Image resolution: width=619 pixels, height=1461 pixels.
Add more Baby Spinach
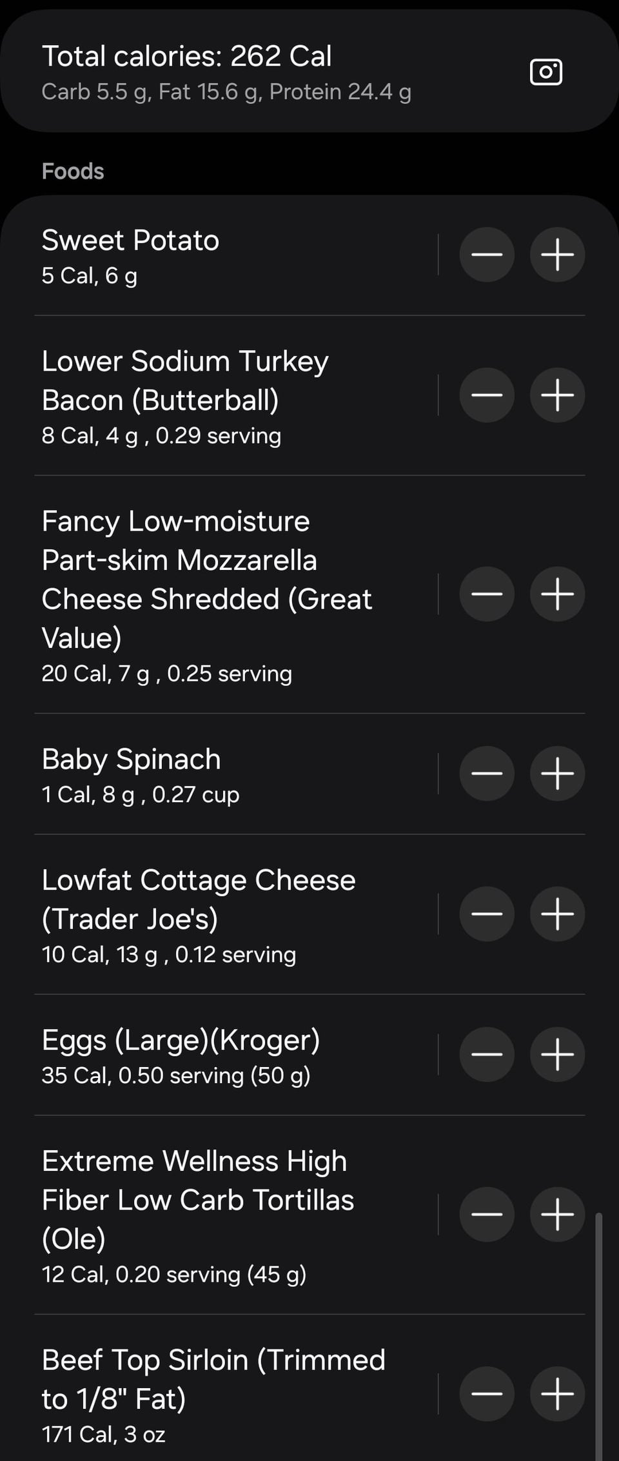click(557, 773)
